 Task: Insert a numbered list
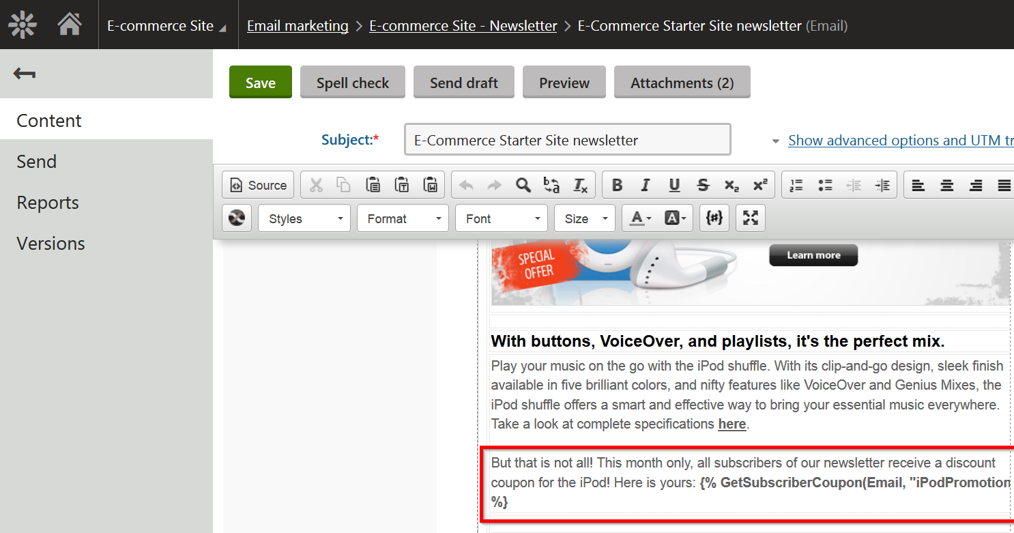(796, 185)
